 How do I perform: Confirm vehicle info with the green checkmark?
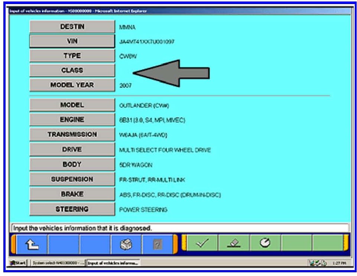click(202, 245)
